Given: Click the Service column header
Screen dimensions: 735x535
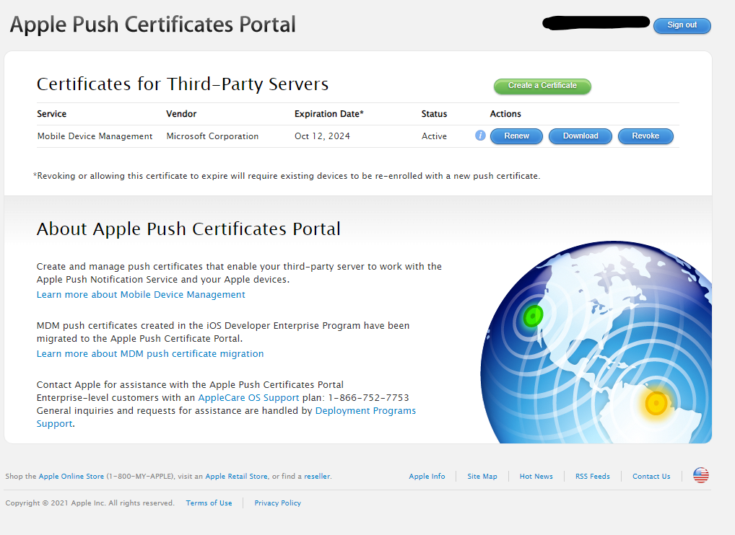Looking at the screenshot, I should tap(51, 114).
